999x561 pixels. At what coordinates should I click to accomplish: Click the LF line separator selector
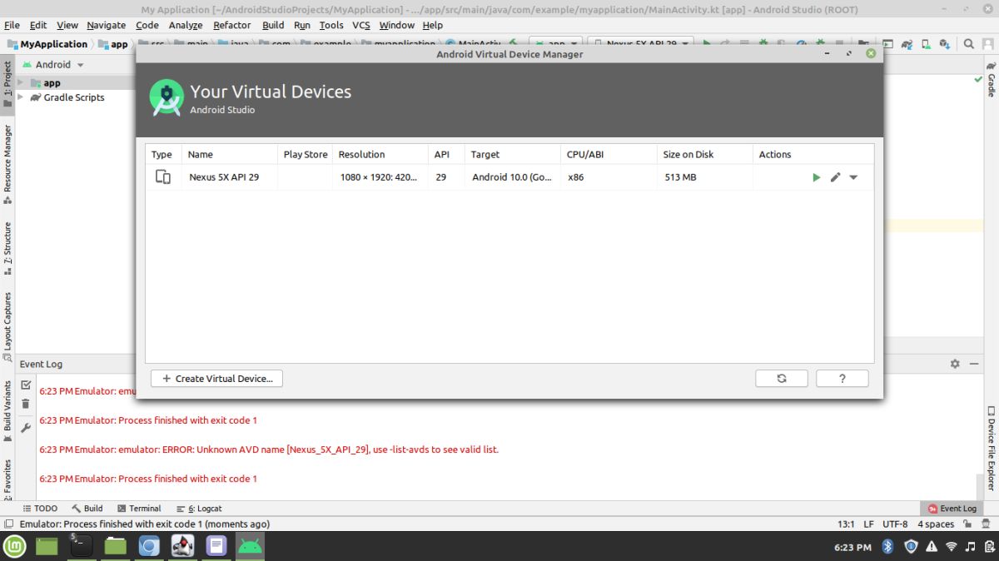868,524
